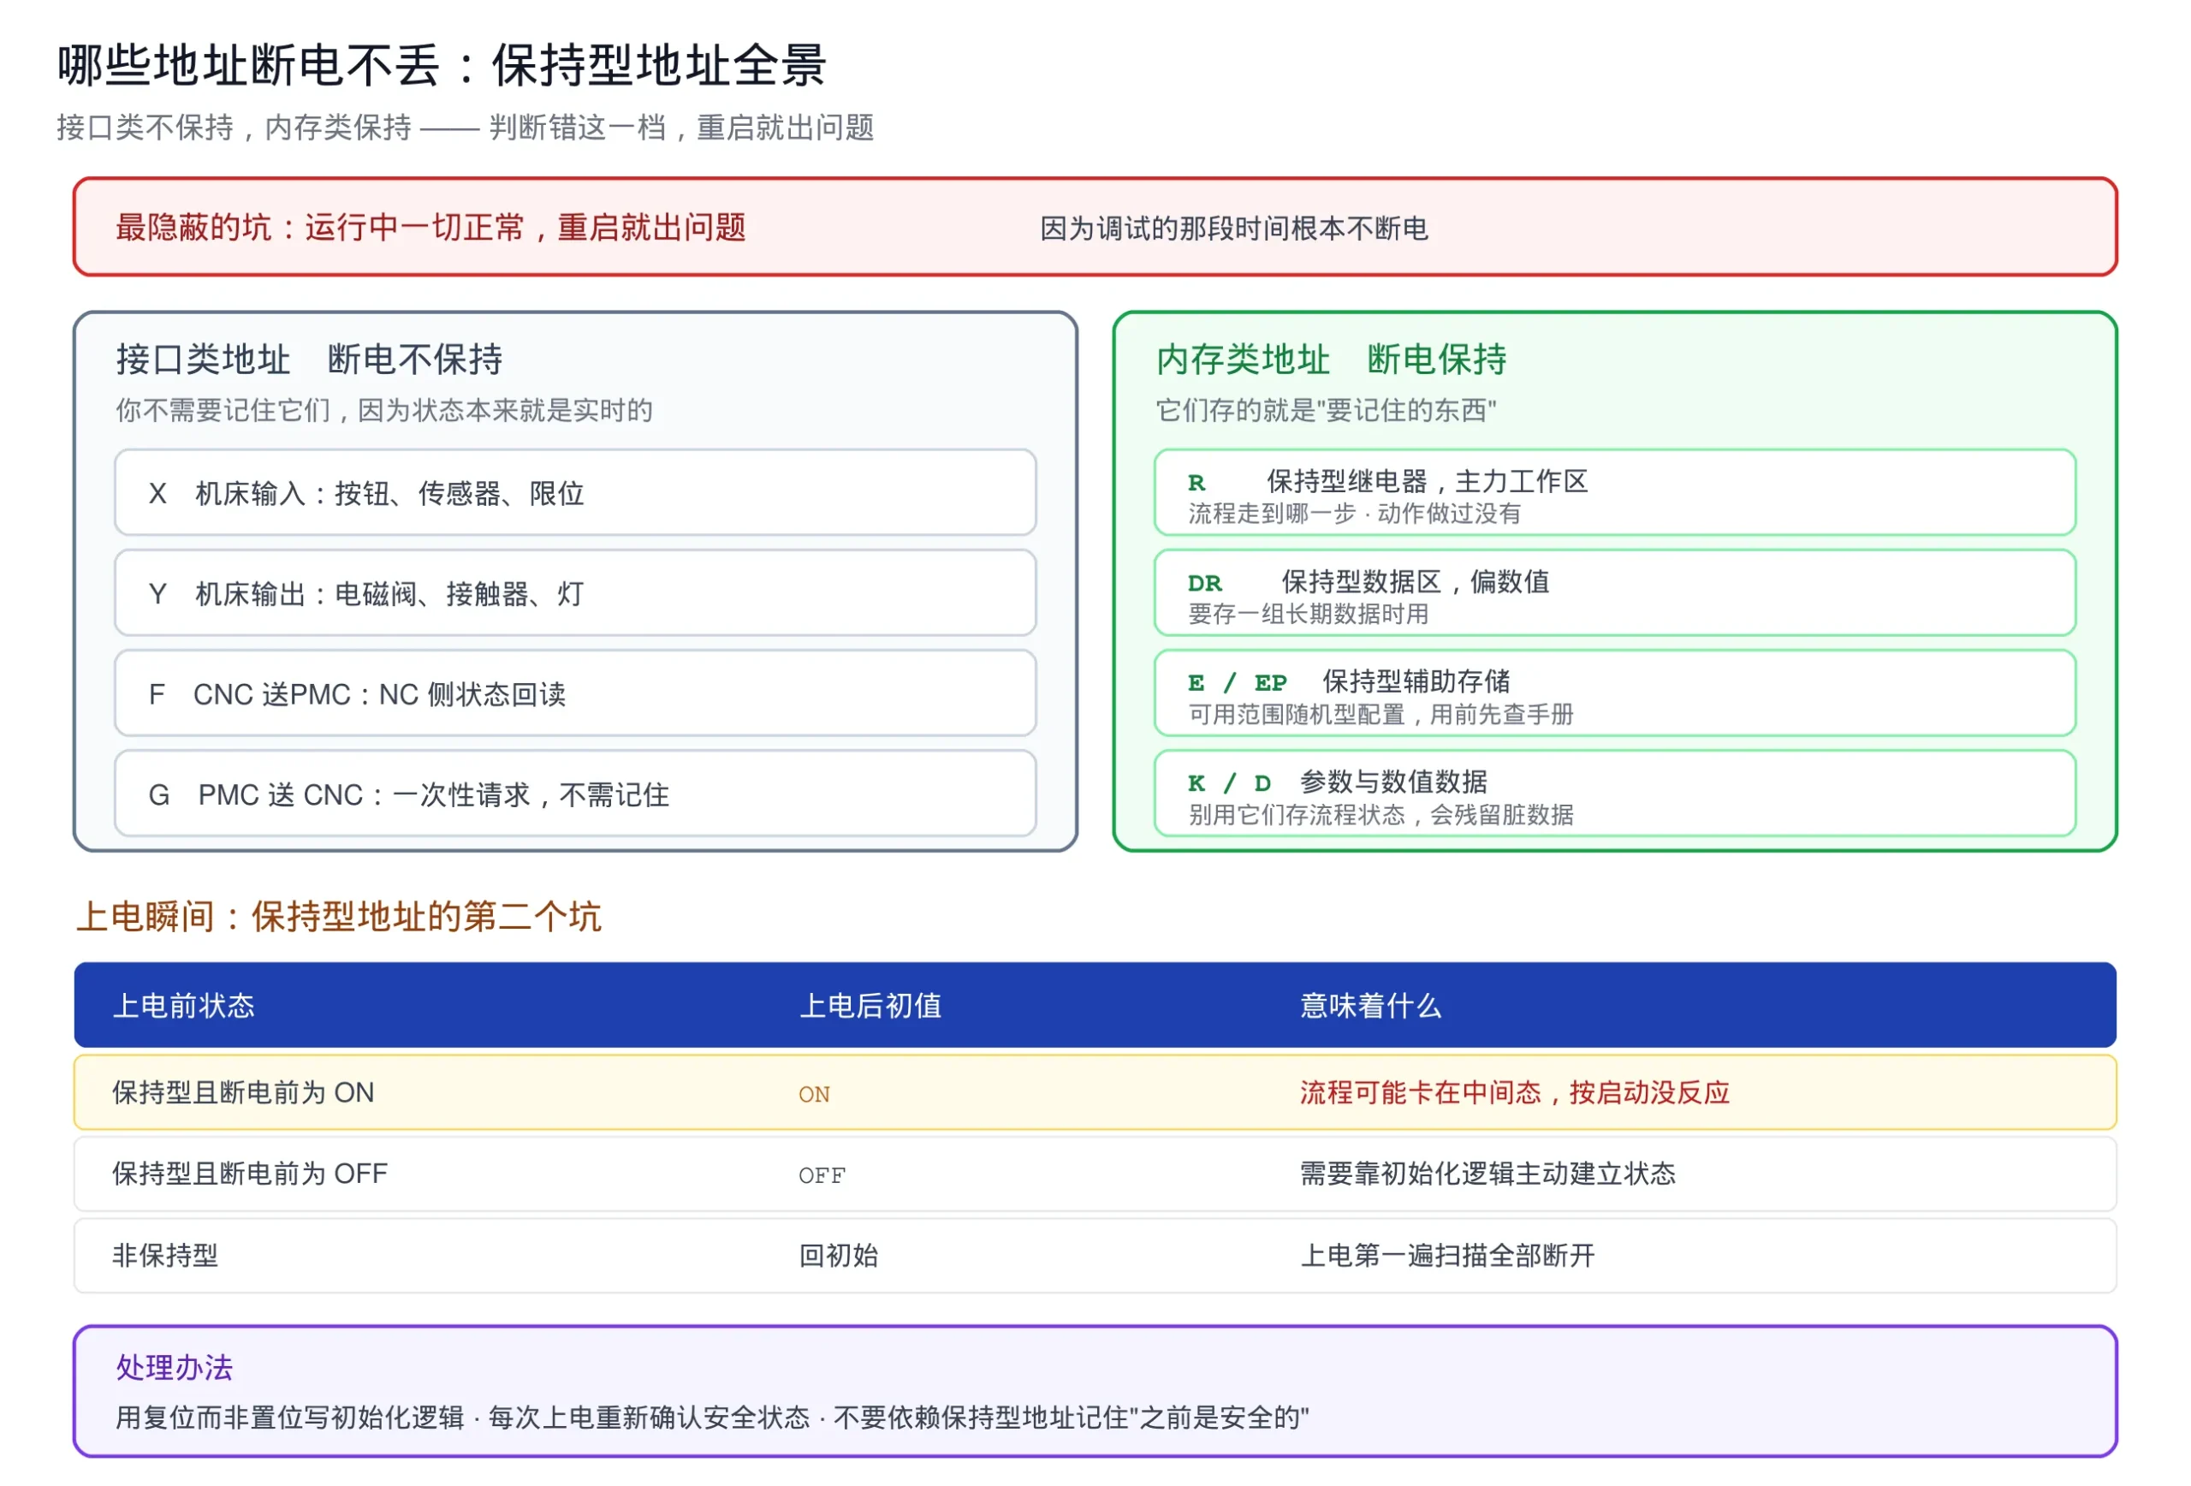The width and height of the screenshot is (2191, 1486).
Task: Click the text 上电第一遍扫描全部断开
Action: click(1448, 1256)
